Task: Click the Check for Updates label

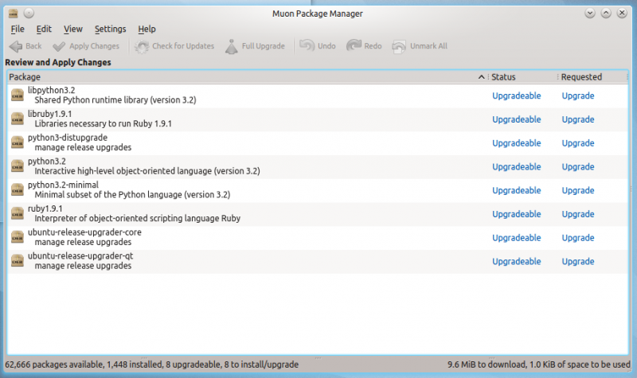Action: (183, 46)
